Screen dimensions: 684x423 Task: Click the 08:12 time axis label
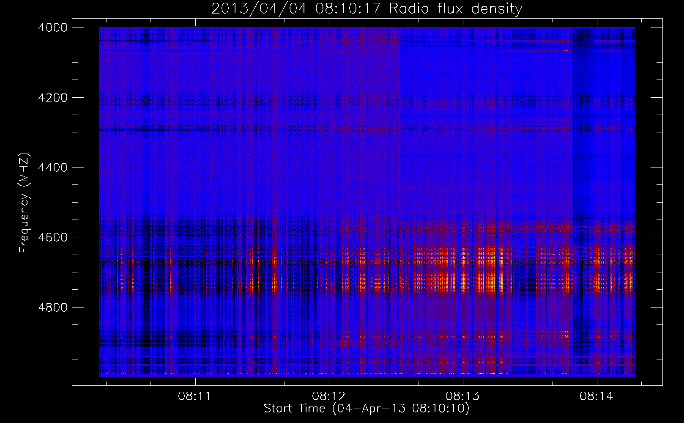[328, 396]
